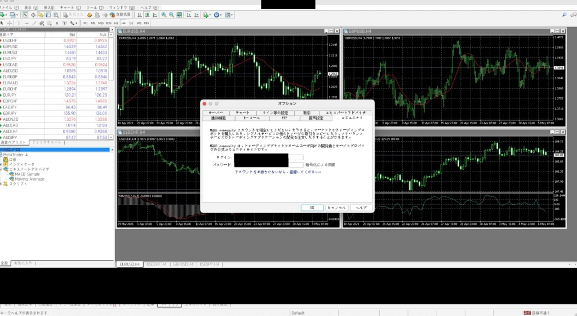Select the cursor arrow tool
The height and width of the screenshot is (316, 577).
tap(2, 23)
